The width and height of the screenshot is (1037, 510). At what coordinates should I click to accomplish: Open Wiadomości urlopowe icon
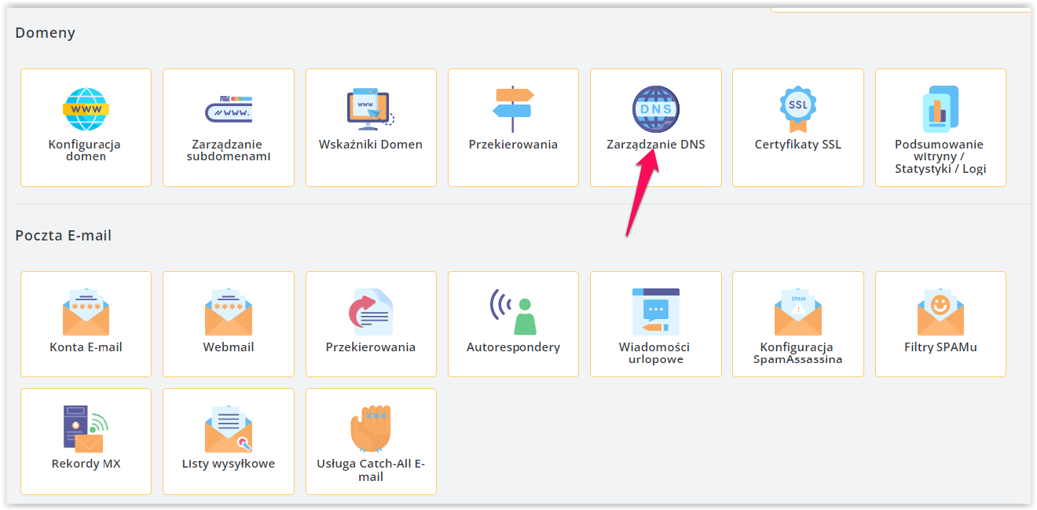pos(656,311)
